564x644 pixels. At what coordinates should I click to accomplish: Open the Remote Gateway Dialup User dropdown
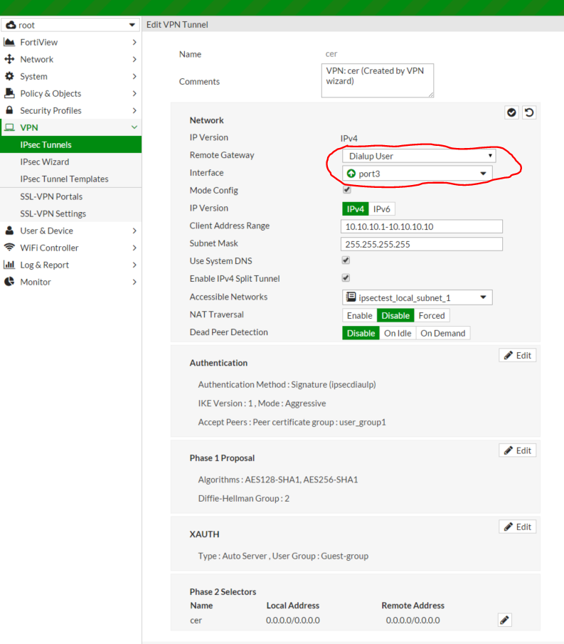click(x=419, y=156)
